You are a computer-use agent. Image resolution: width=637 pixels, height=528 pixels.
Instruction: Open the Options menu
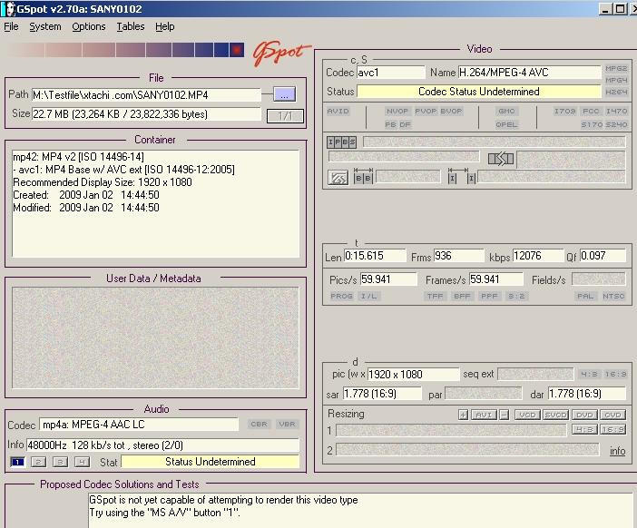click(x=89, y=27)
